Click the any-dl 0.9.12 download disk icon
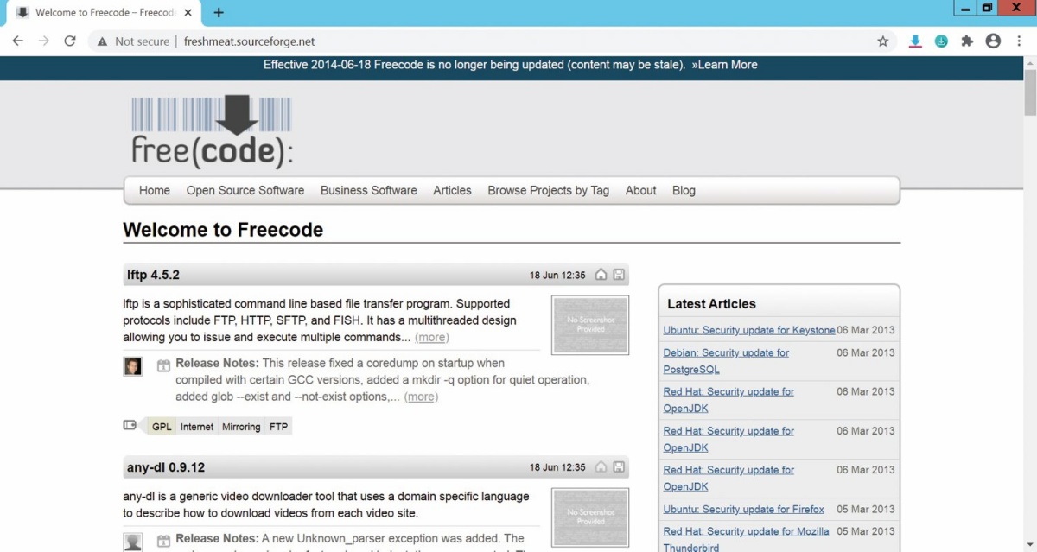 point(619,467)
